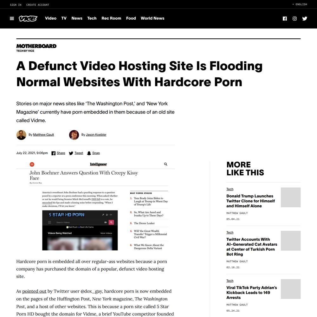The image size is (317, 317).
Task: Click the VICE logo
Action: [28, 18]
